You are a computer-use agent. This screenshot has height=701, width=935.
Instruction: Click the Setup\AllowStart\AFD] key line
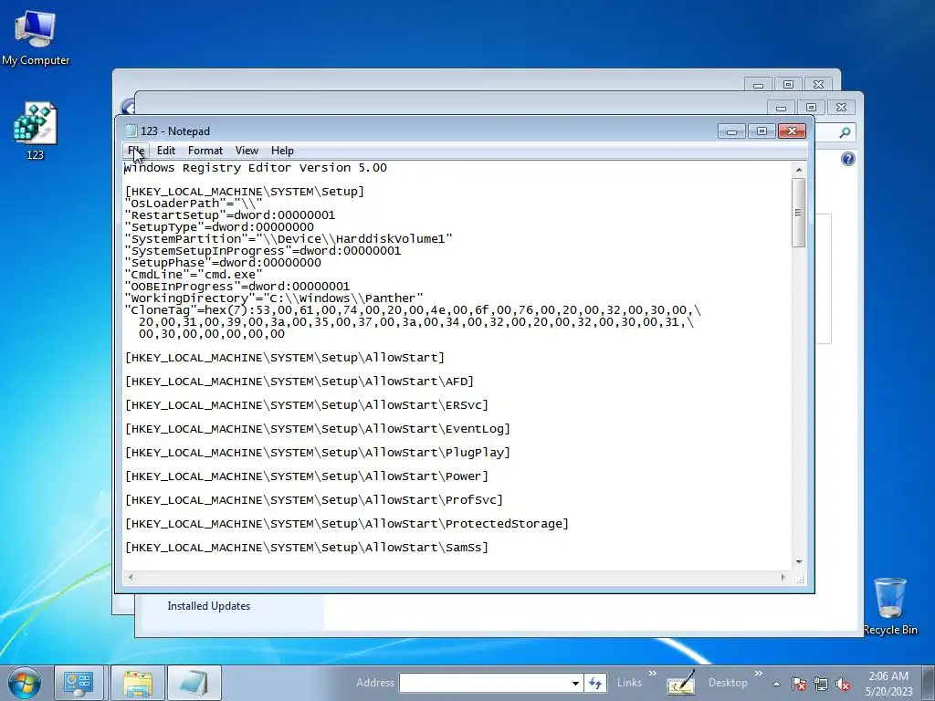click(299, 382)
